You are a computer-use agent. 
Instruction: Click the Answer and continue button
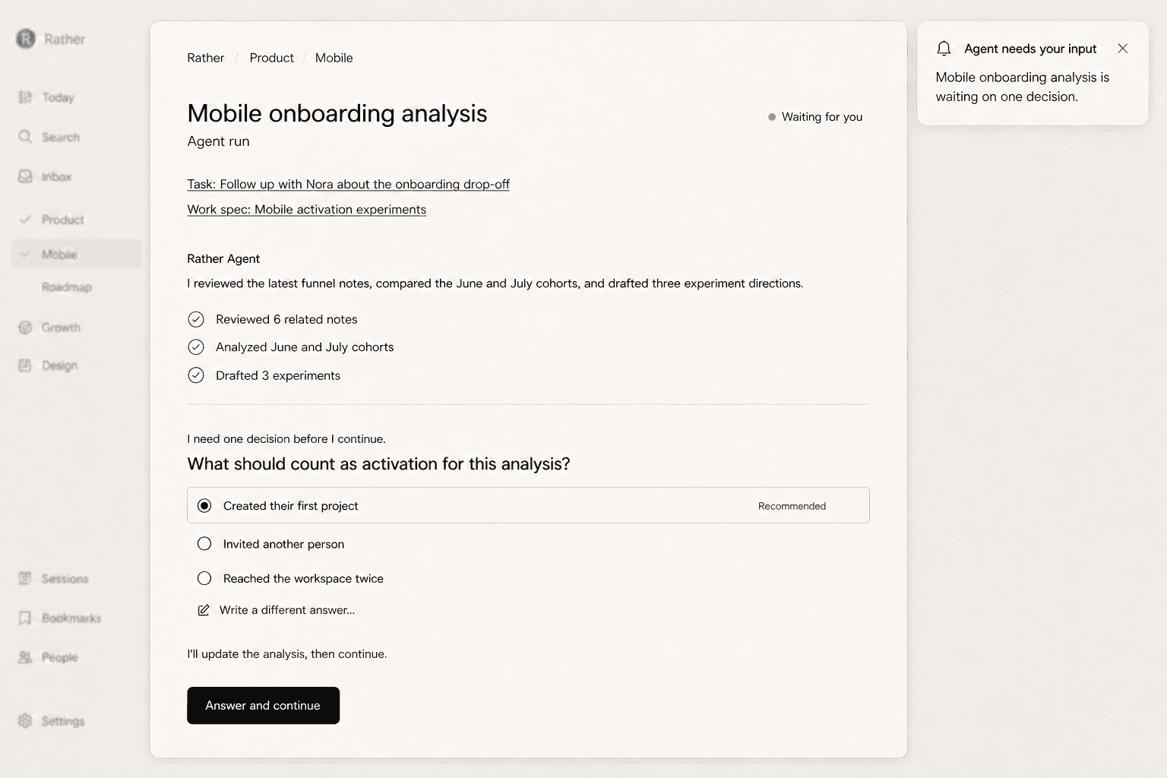pyautogui.click(x=263, y=706)
